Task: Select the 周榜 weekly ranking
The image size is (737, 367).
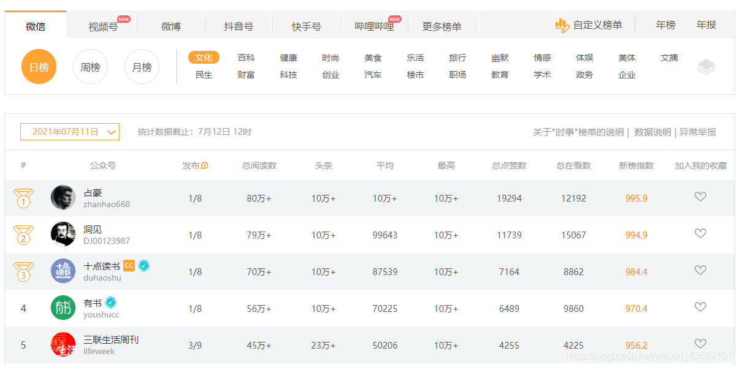Action: 90,67
